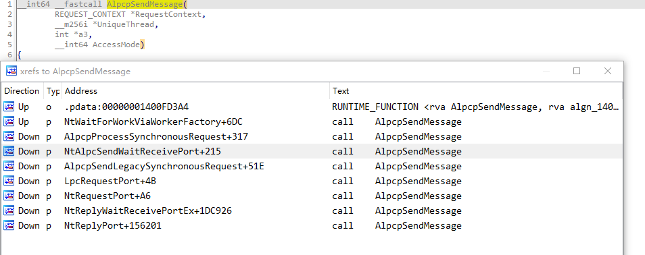Click the opening brace on line 6

(20, 55)
